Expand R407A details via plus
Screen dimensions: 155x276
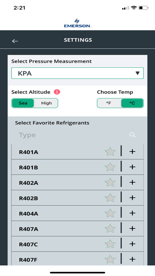132,228
